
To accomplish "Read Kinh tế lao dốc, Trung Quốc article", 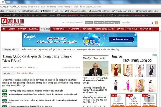I will [96, 80].
